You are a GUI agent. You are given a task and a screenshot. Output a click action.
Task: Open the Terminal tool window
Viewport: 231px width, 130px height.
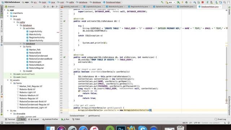[10, 119]
